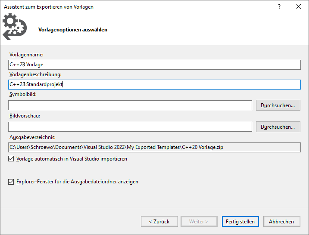Click the Vorlagenoptionen auswählen heading
Viewport: 309px width, 235px height.
coord(73,30)
